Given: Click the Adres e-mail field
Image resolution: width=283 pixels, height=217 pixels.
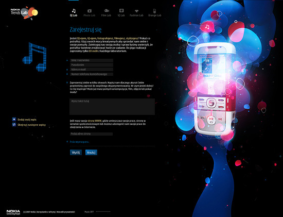Looking at the screenshot, I should pos(92,70).
